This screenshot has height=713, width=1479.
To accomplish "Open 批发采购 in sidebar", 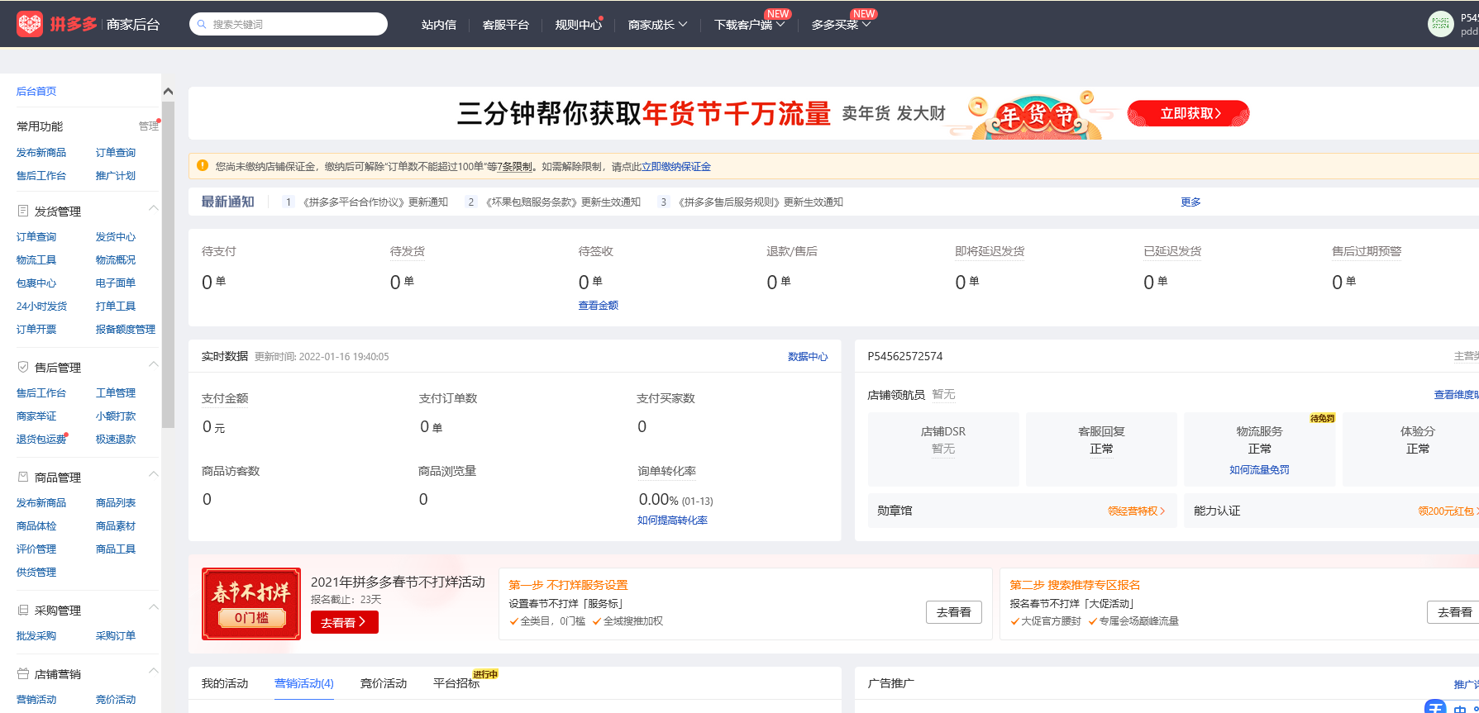I will pos(36,635).
